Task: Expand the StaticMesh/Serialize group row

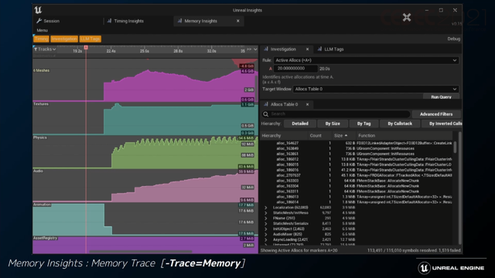Action: coord(266,223)
